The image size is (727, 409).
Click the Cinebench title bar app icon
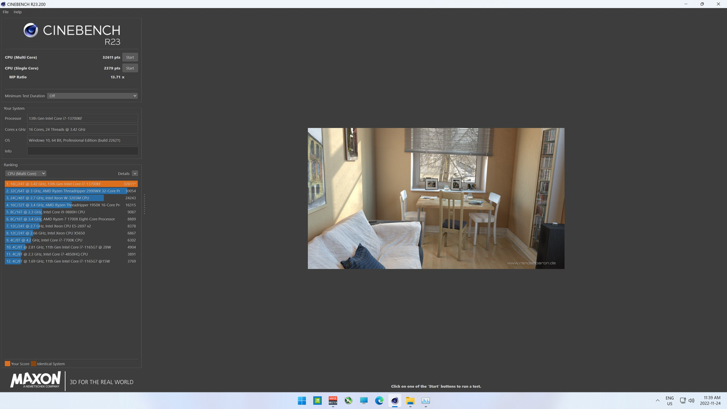coord(3,4)
